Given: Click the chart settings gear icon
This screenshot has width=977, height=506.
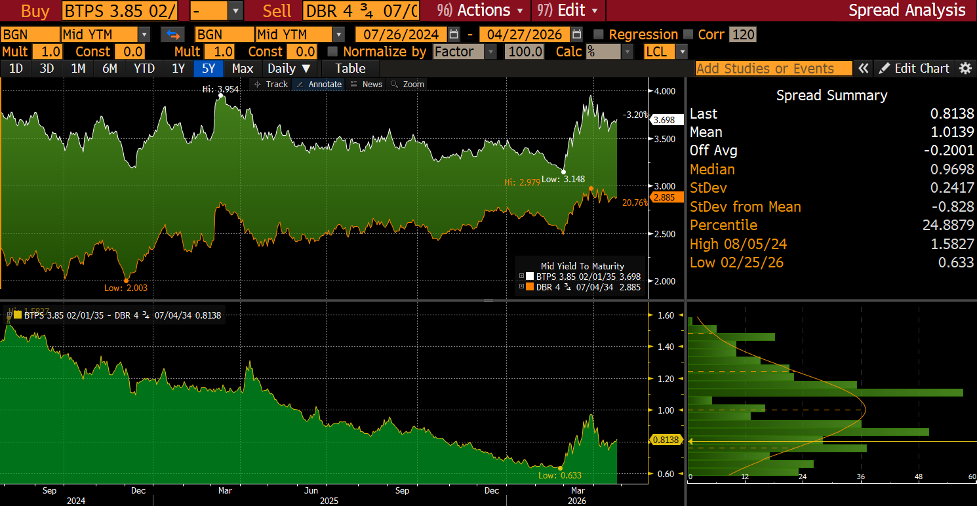Looking at the screenshot, I should coord(965,68).
